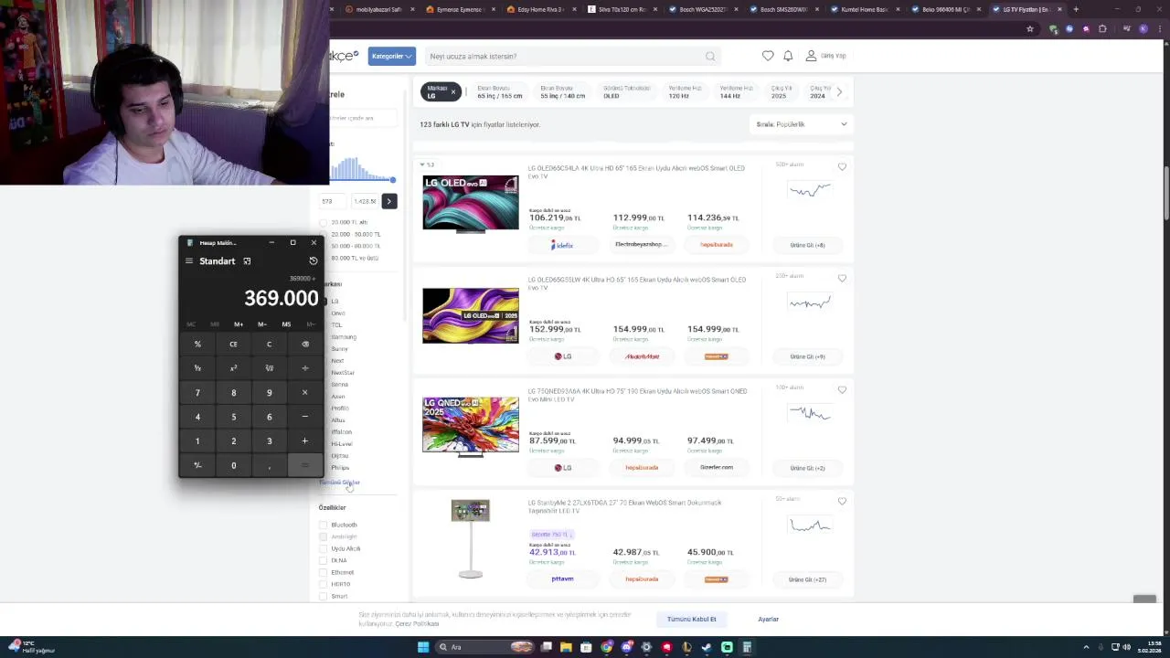The height and width of the screenshot is (658, 1170).
Task: Click the square root key on calculator
Action: (x=269, y=368)
